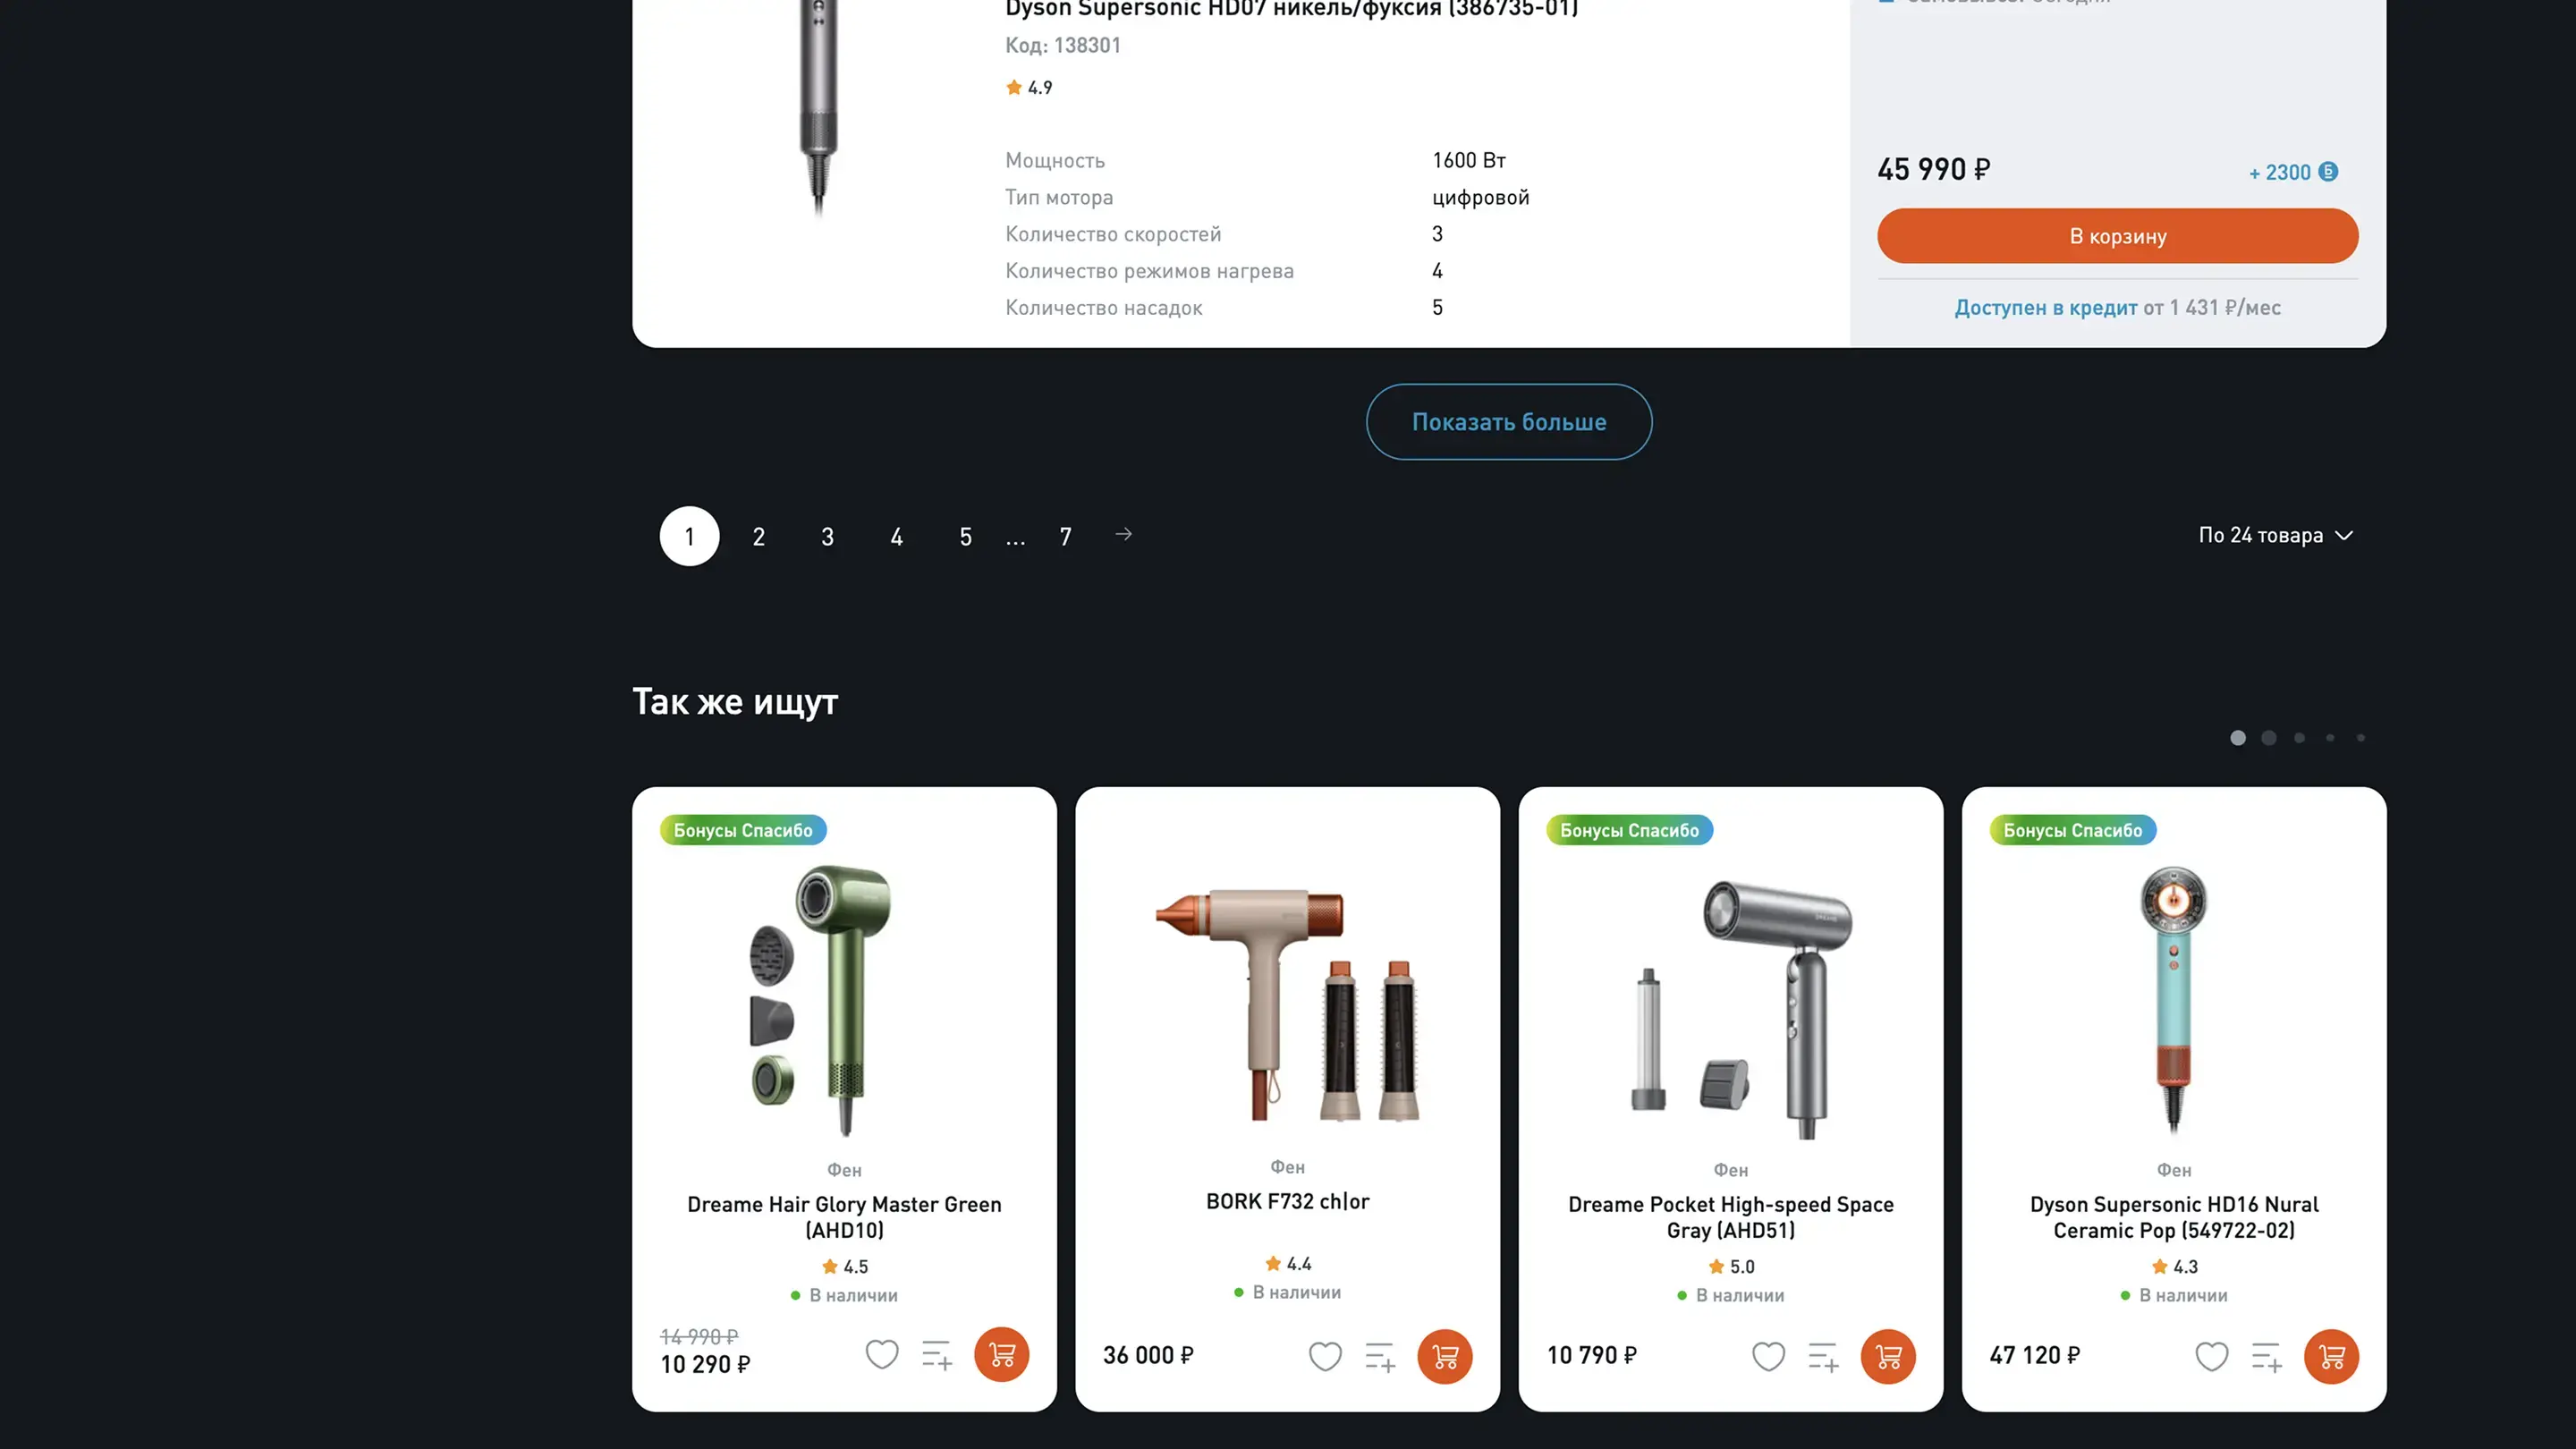This screenshot has height=1449, width=2576.
Task: Favorite the Dreame Pocket High-speed Space Gray
Action: (x=1768, y=1357)
